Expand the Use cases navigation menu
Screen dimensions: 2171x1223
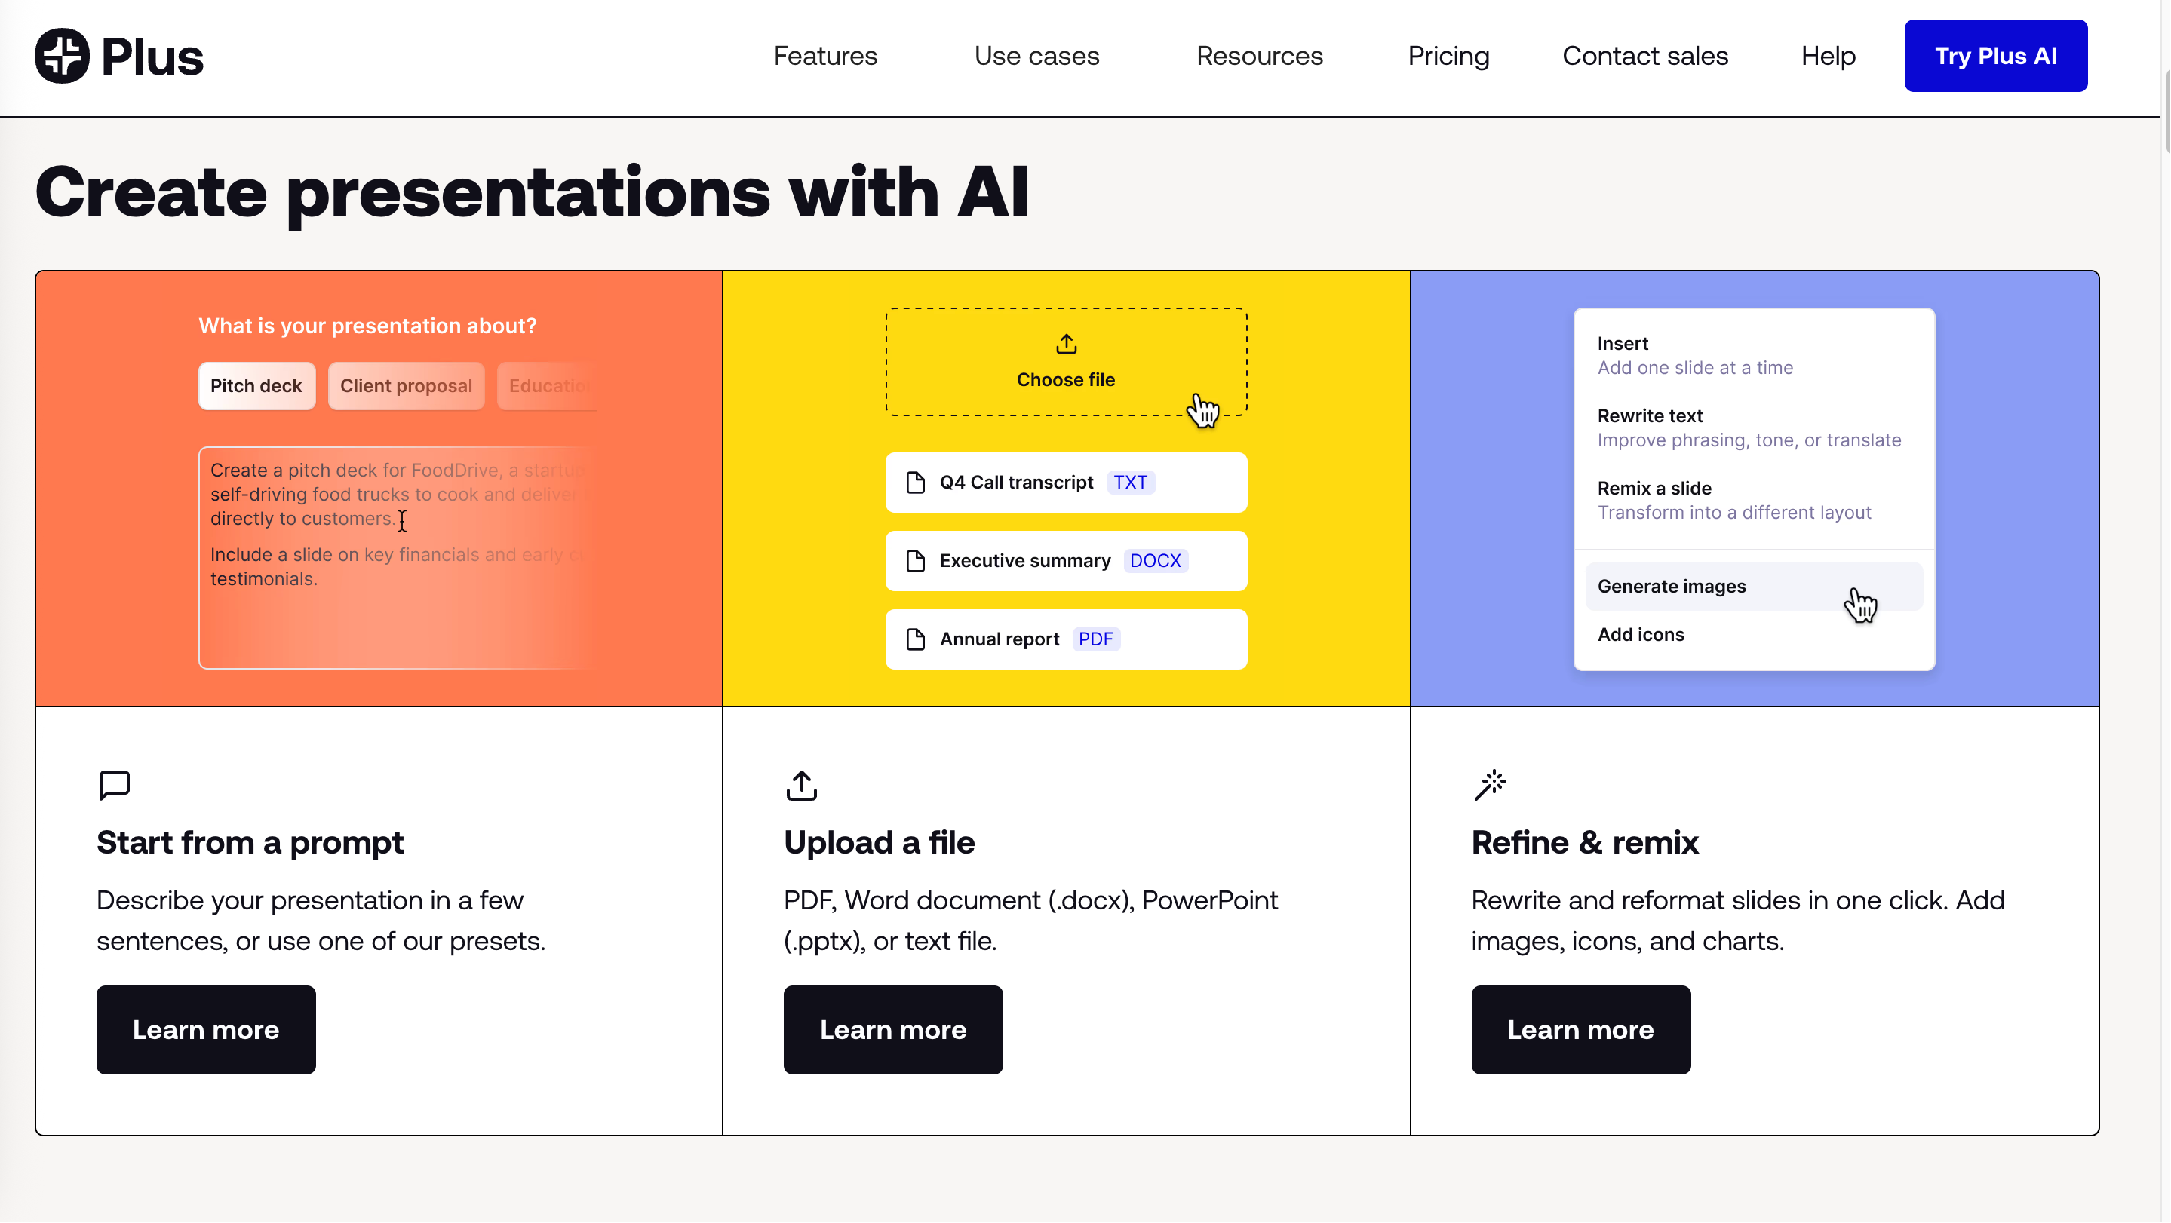[1036, 56]
